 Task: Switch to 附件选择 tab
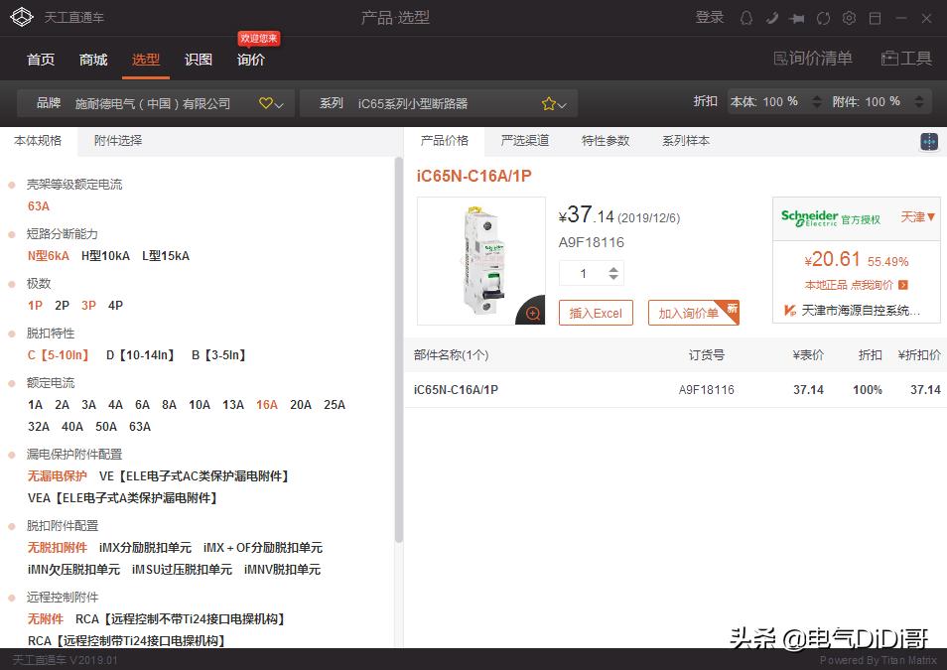point(118,141)
